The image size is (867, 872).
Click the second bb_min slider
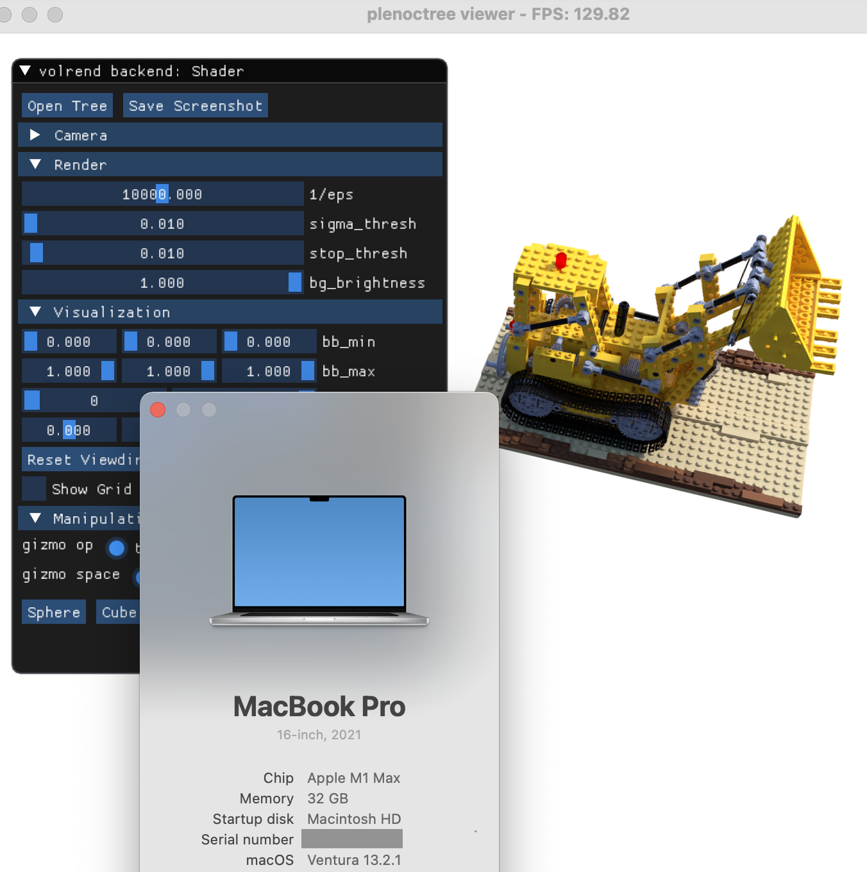(169, 342)
